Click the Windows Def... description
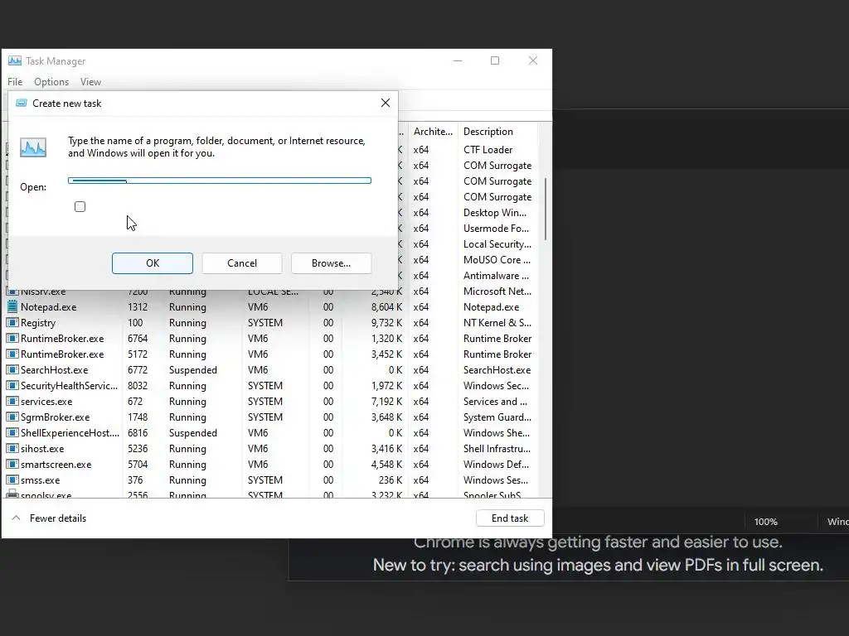This screenshot has height=636, width=849. click(x=496, y=464)
